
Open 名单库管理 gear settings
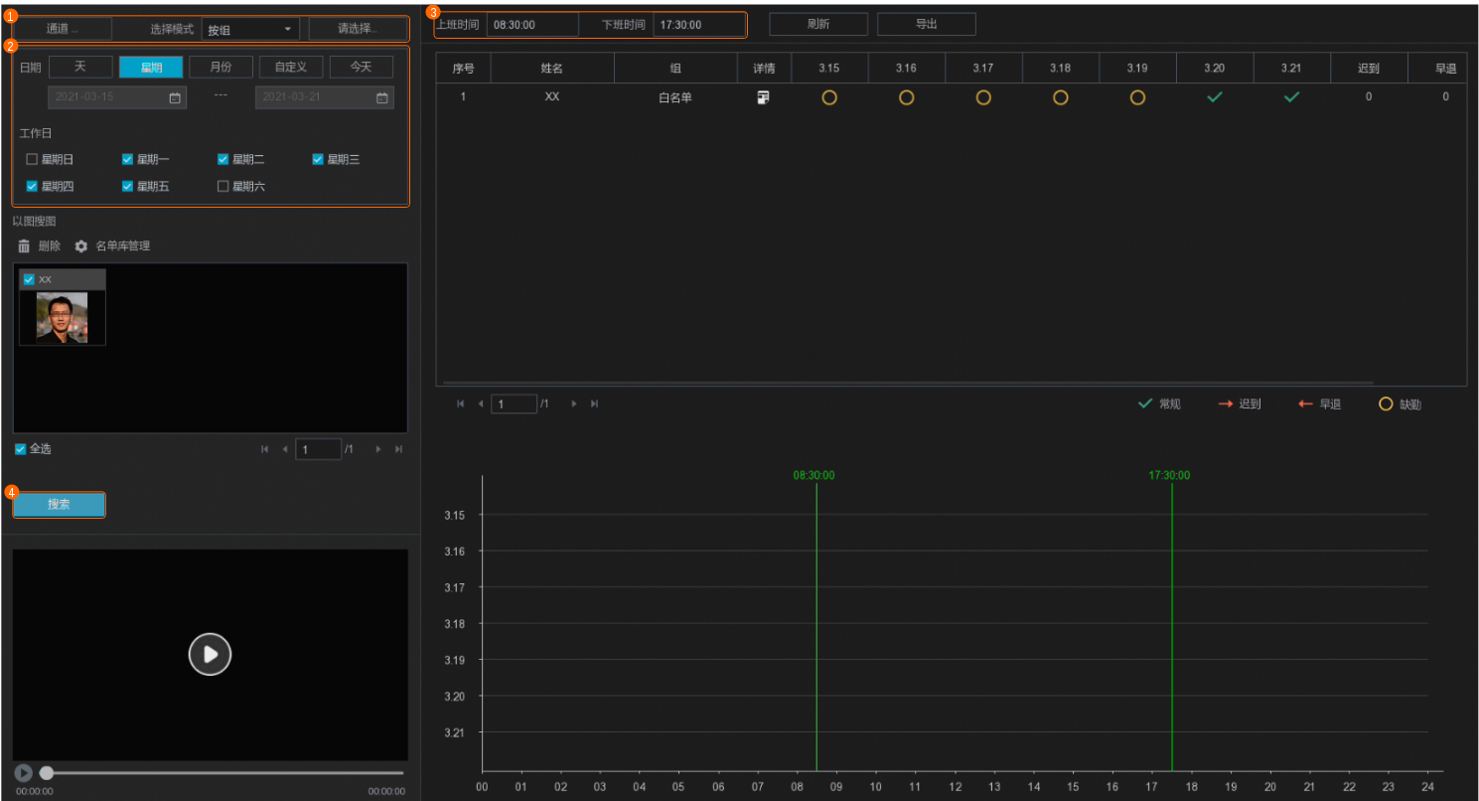click(81, 245)
